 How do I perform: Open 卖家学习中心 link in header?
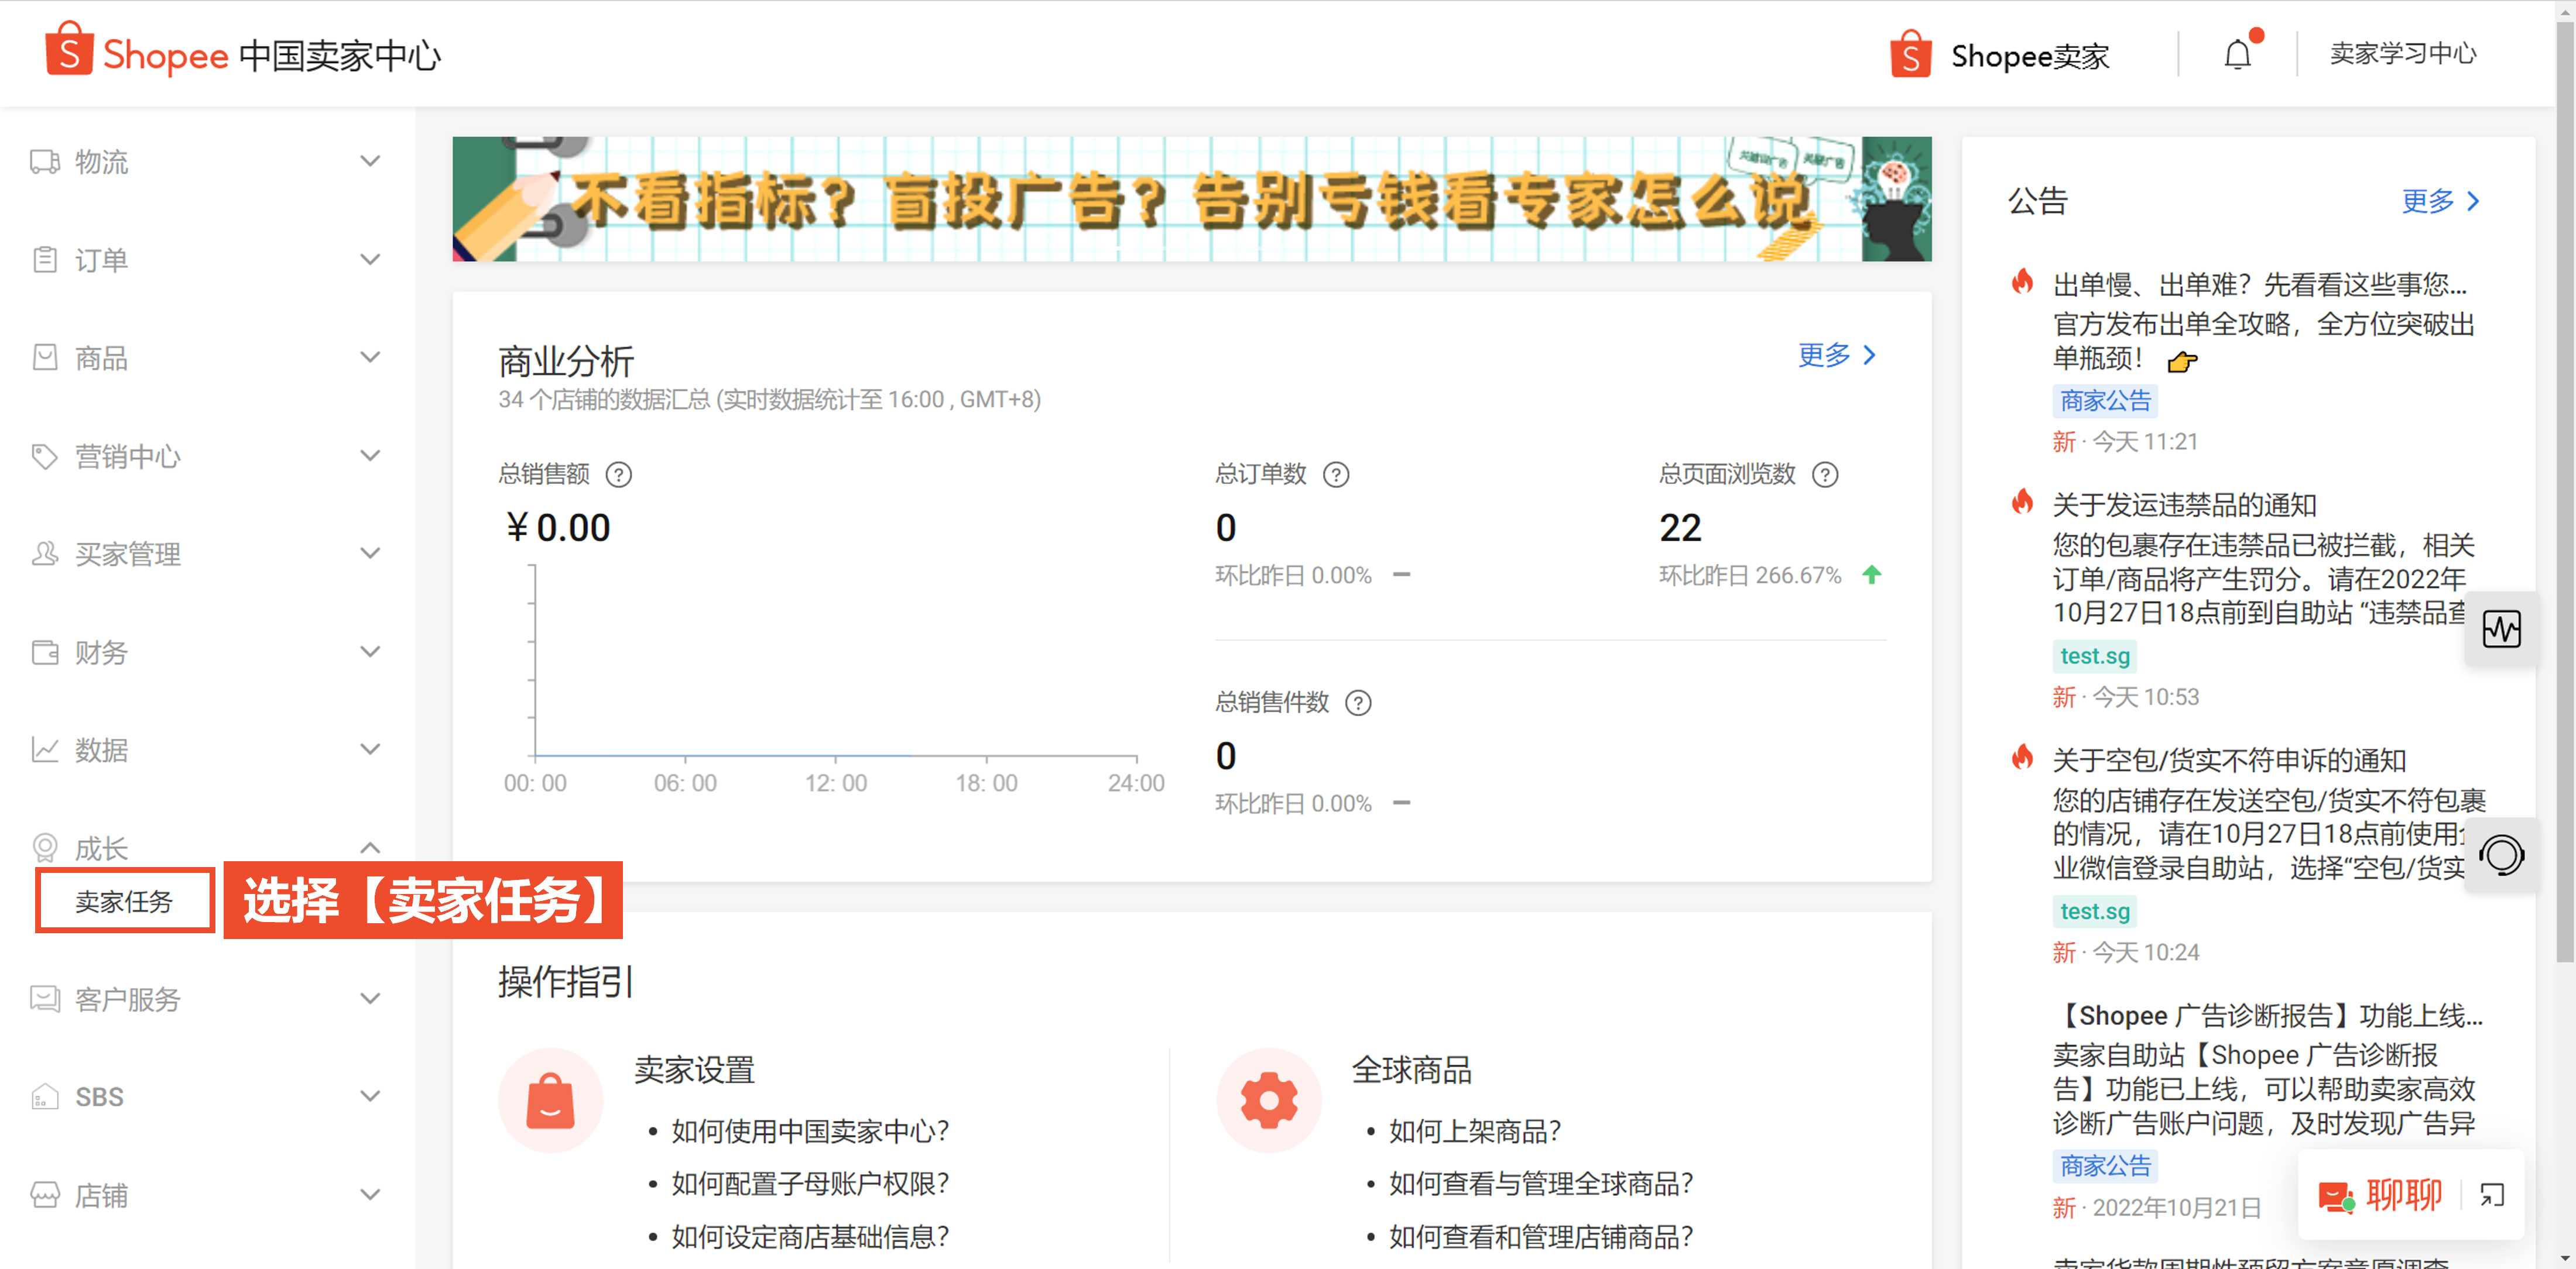click(x=2403, y=54)
